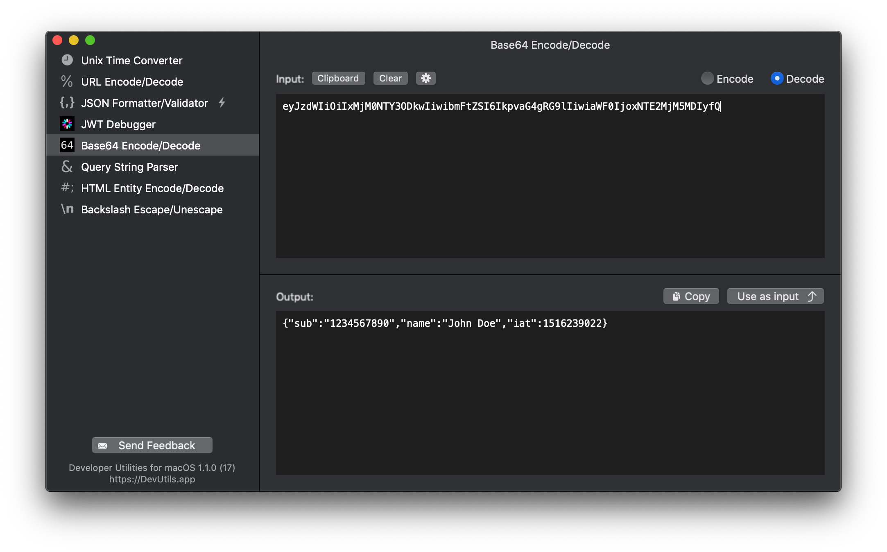Open Query String Parser tool
This screenshot has height=552, width=887.
coord(152,167)
